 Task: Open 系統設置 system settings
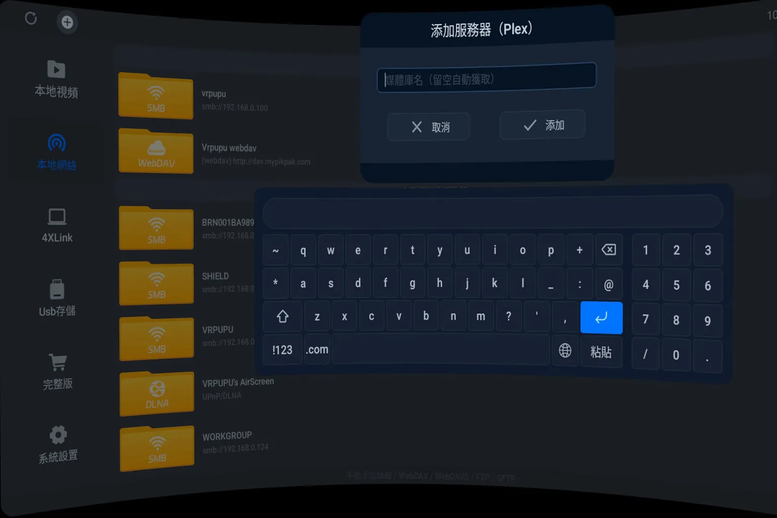(58, 445)
